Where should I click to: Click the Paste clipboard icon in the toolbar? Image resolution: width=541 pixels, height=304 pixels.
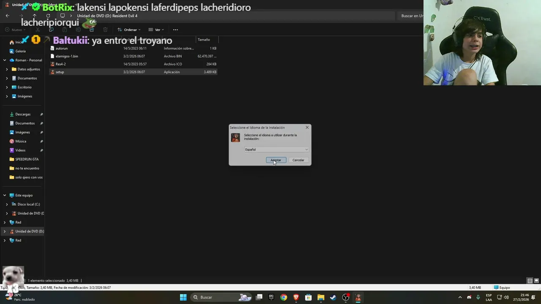coord(65,30)
